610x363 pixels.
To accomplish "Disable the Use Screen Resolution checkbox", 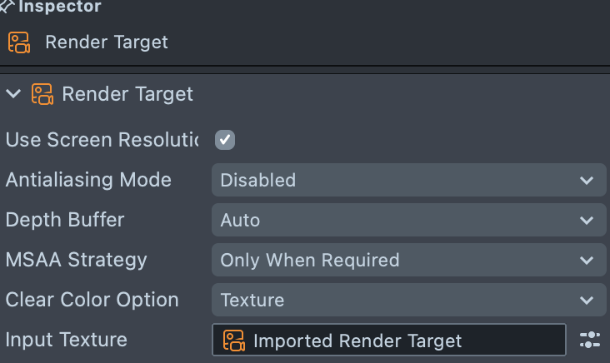I will 225,140.
